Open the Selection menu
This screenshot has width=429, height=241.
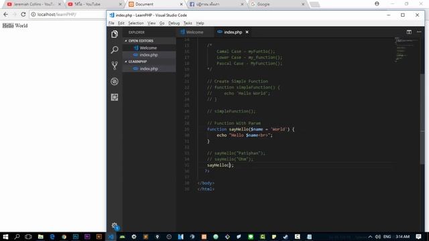pos(135,23)
